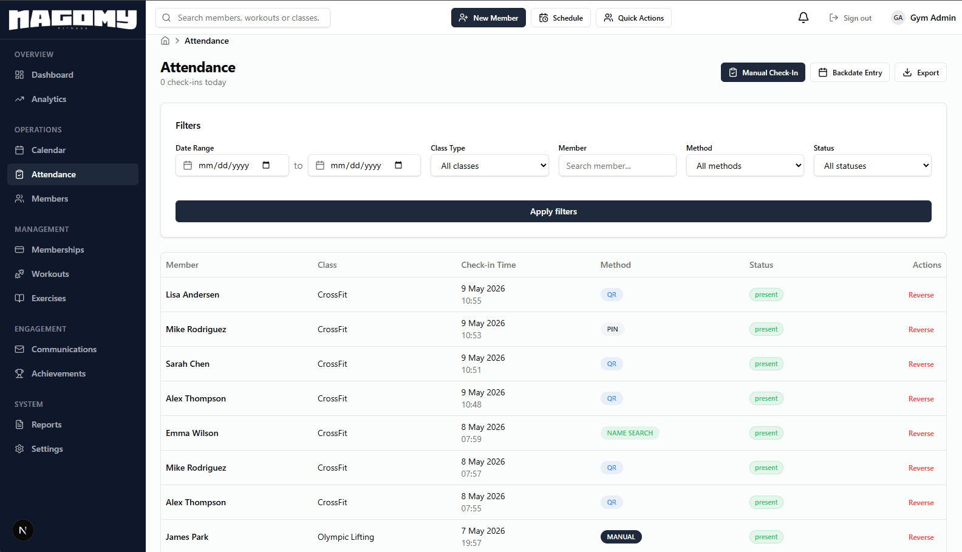
Task: Click the GA avatar badge
Action: [x=898, y=18]
